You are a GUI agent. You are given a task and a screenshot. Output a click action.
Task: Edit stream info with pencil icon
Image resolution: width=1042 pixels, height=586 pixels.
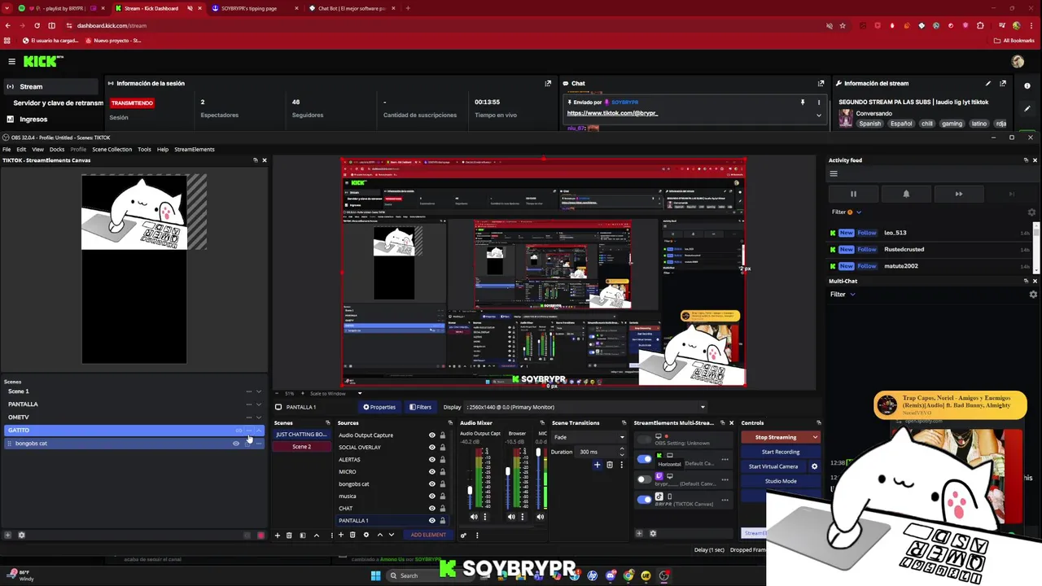988,83
